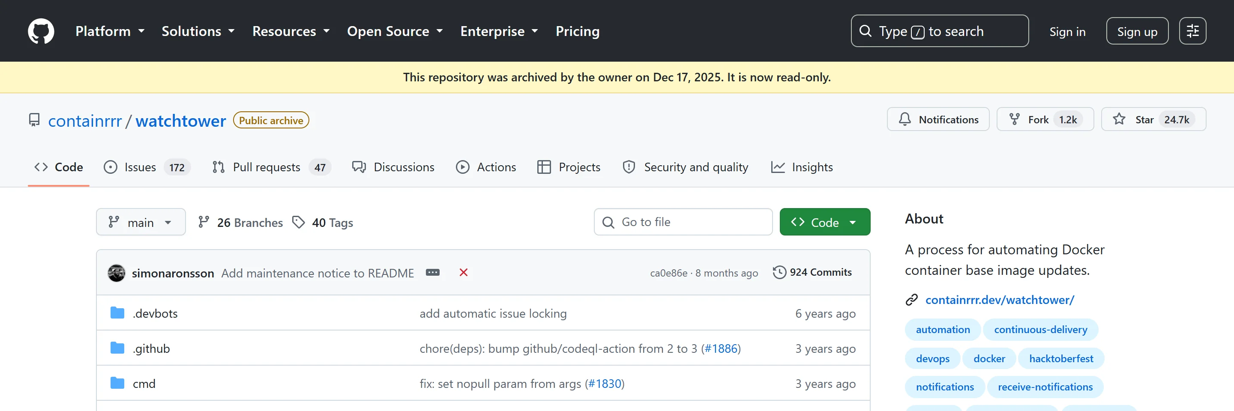
Task: Open the Pricing page
Action: coord(577,31)
